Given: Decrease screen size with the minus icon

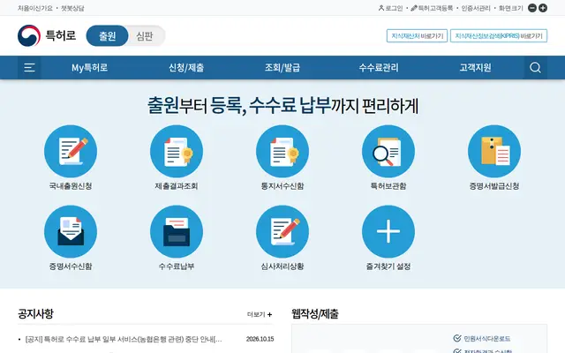Looking at the screenshot, I should (532, 8).
